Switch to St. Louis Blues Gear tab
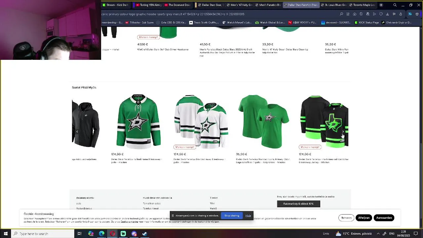Screen dimensions: 423x238 coord(334,5)
